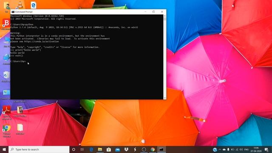
Task: Open OBS Studio from the taskbar
Action: click(x=144, y=149)
